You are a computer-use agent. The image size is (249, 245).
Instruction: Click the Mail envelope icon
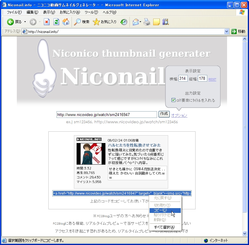click(136, 22)
